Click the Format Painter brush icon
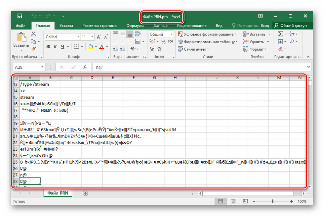This screenshot has height=216, width=324. coord(33,49)
